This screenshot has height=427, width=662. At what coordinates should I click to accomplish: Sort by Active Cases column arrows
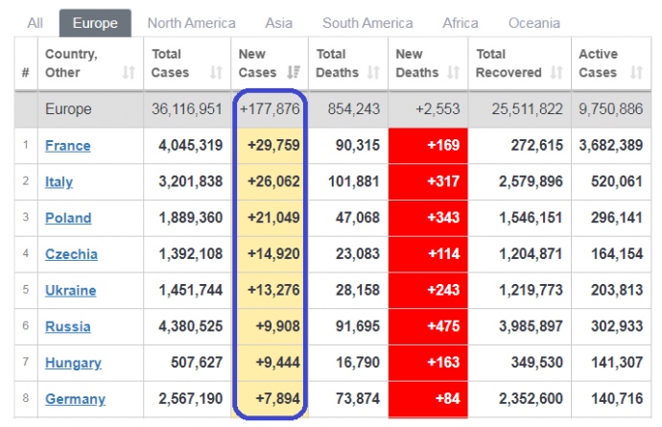pos(635,73)
